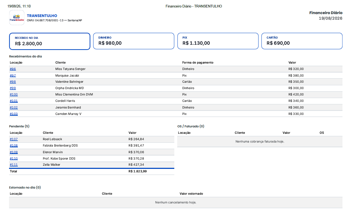Open rental link #103
Screen dimensions: 351x221
[x=14, y=114]
